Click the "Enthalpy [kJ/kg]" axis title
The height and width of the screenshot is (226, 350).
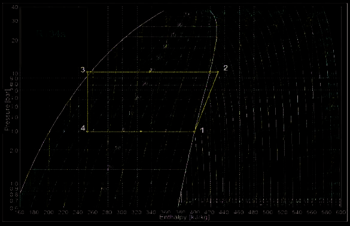click(x=184, y=217)
